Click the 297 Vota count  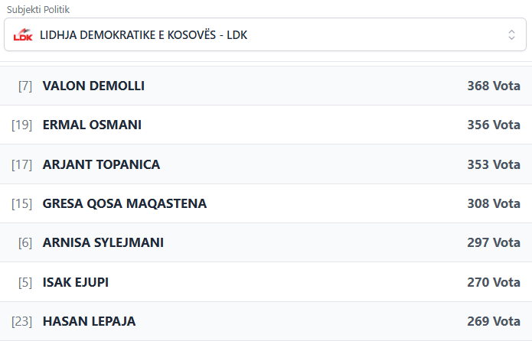(x=493, y=242)
